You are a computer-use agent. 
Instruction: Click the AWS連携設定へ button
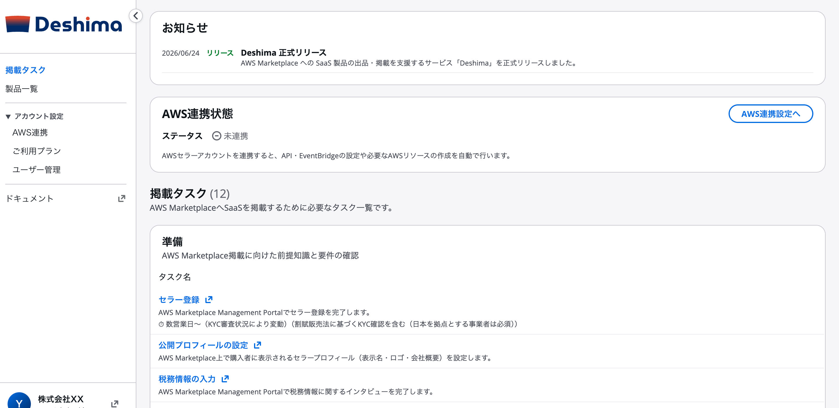coord(771,114)
